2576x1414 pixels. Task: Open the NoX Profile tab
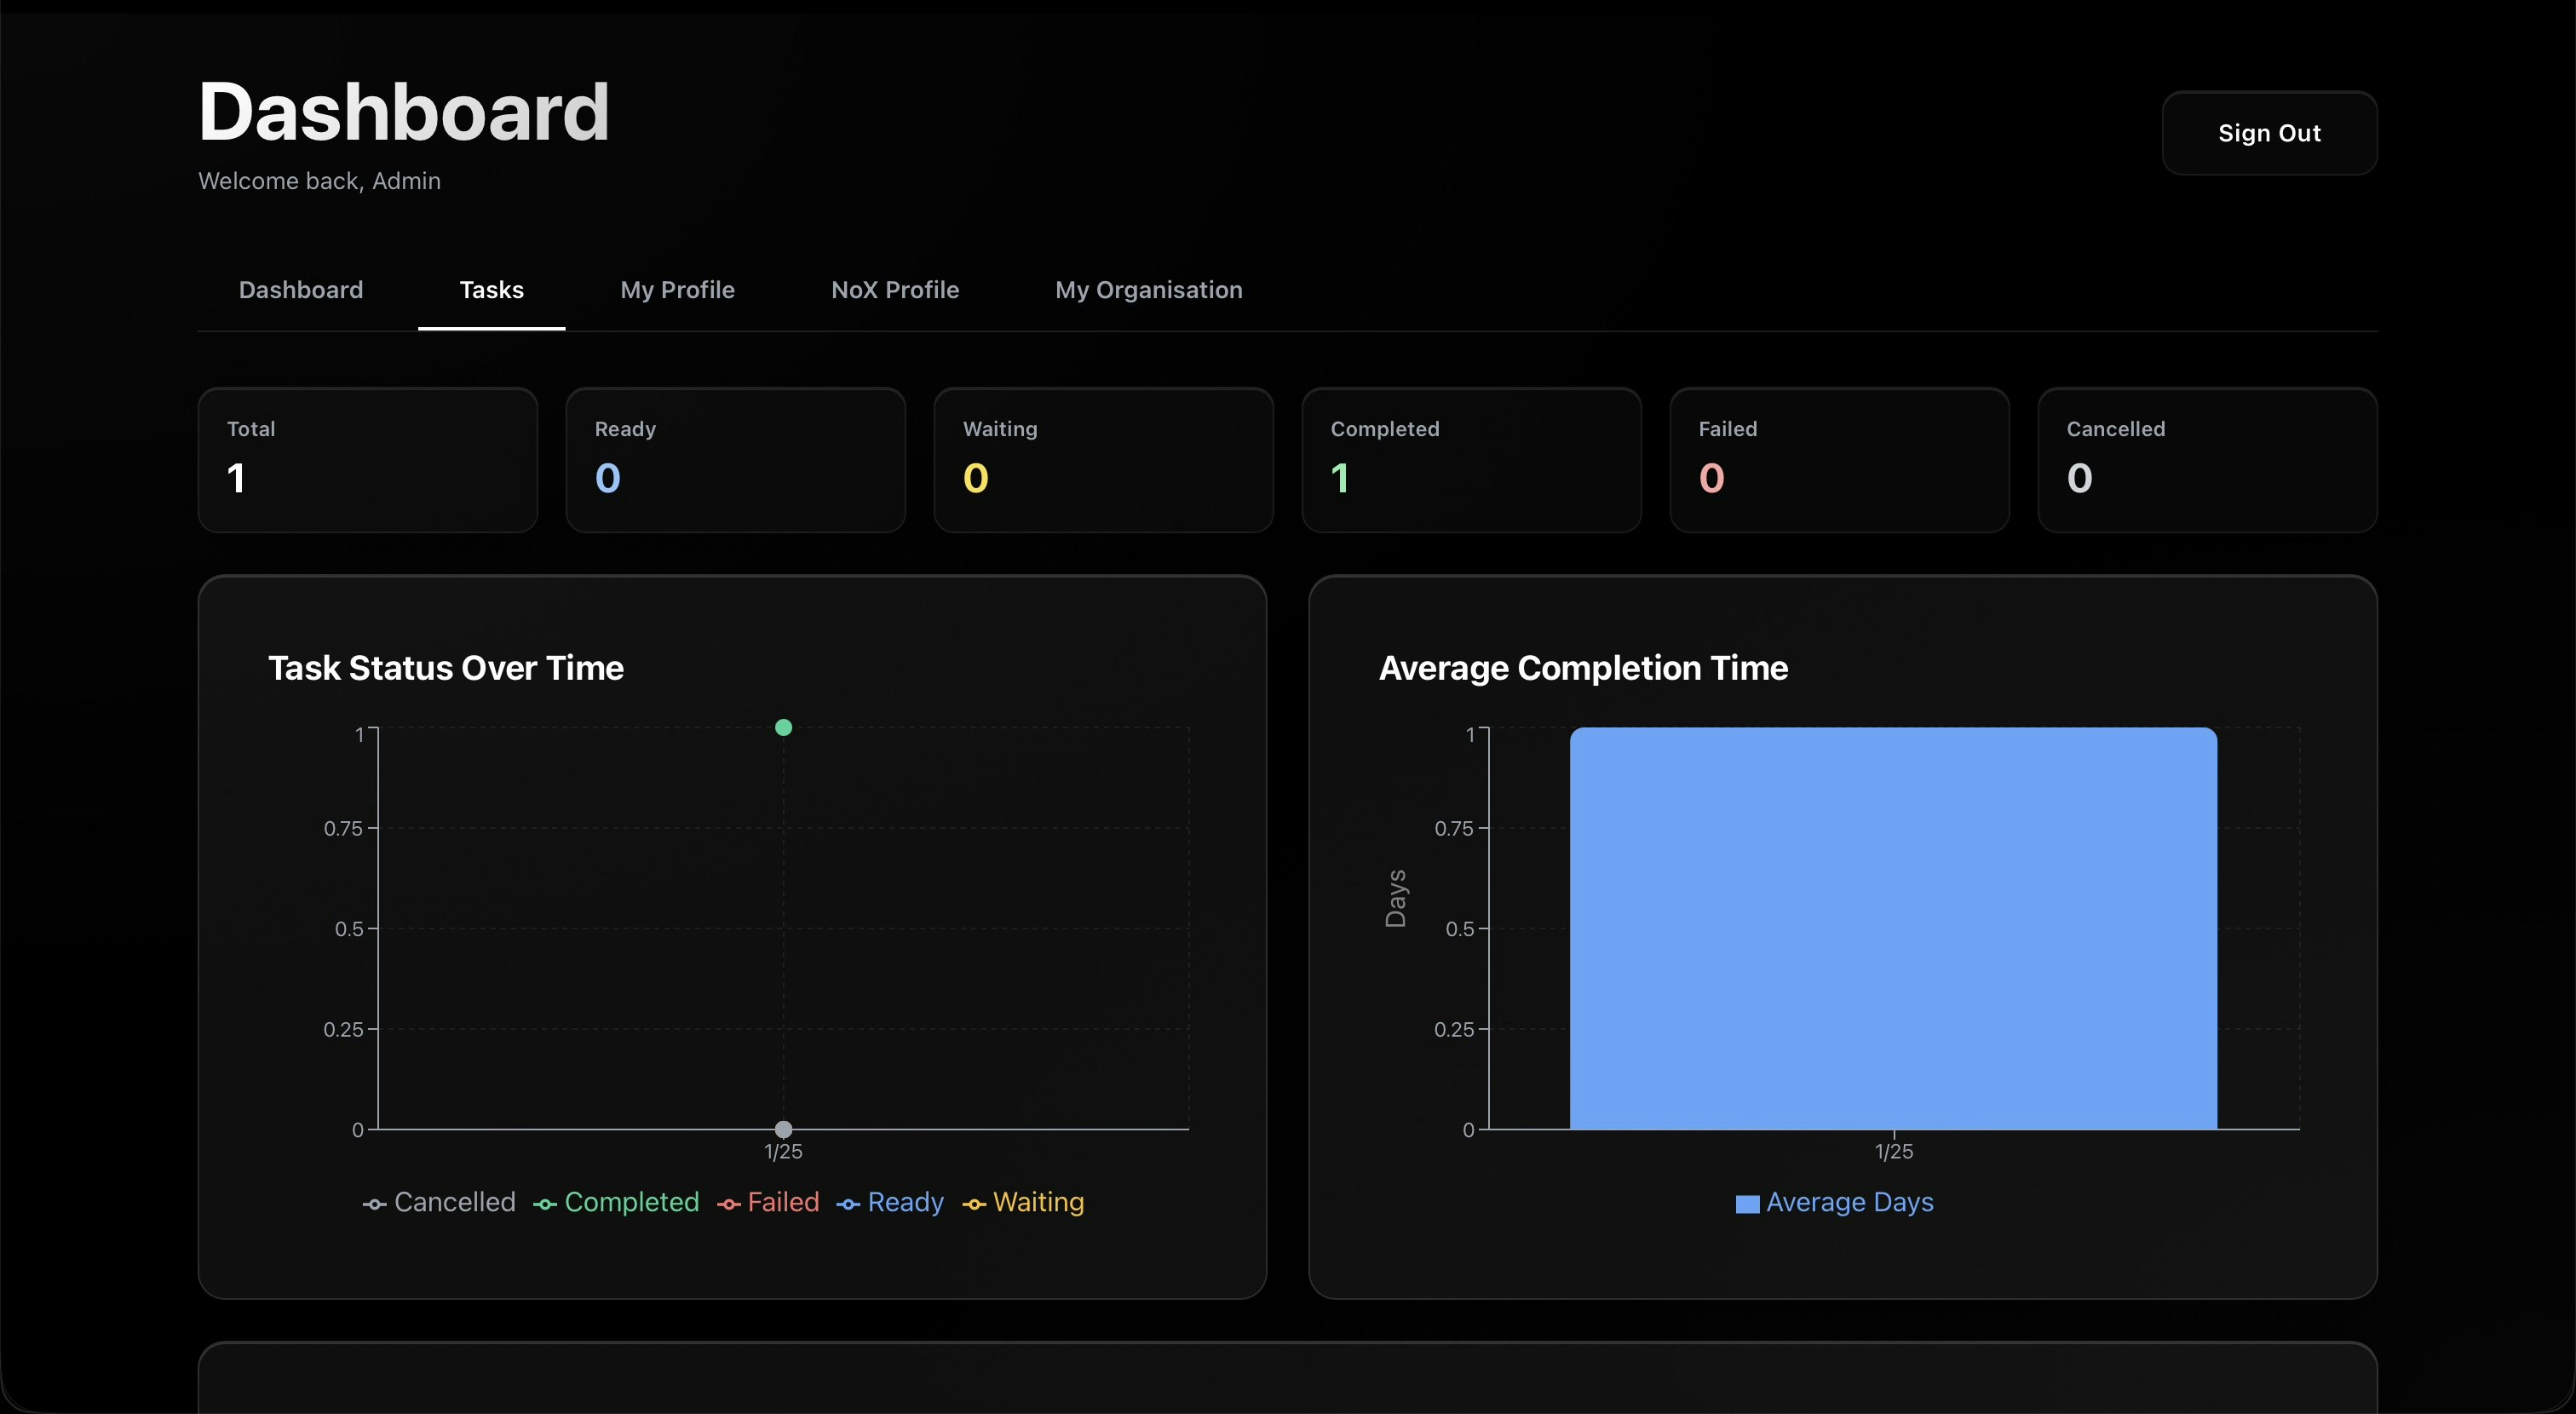pyautogui.click(x=894, y=290)
